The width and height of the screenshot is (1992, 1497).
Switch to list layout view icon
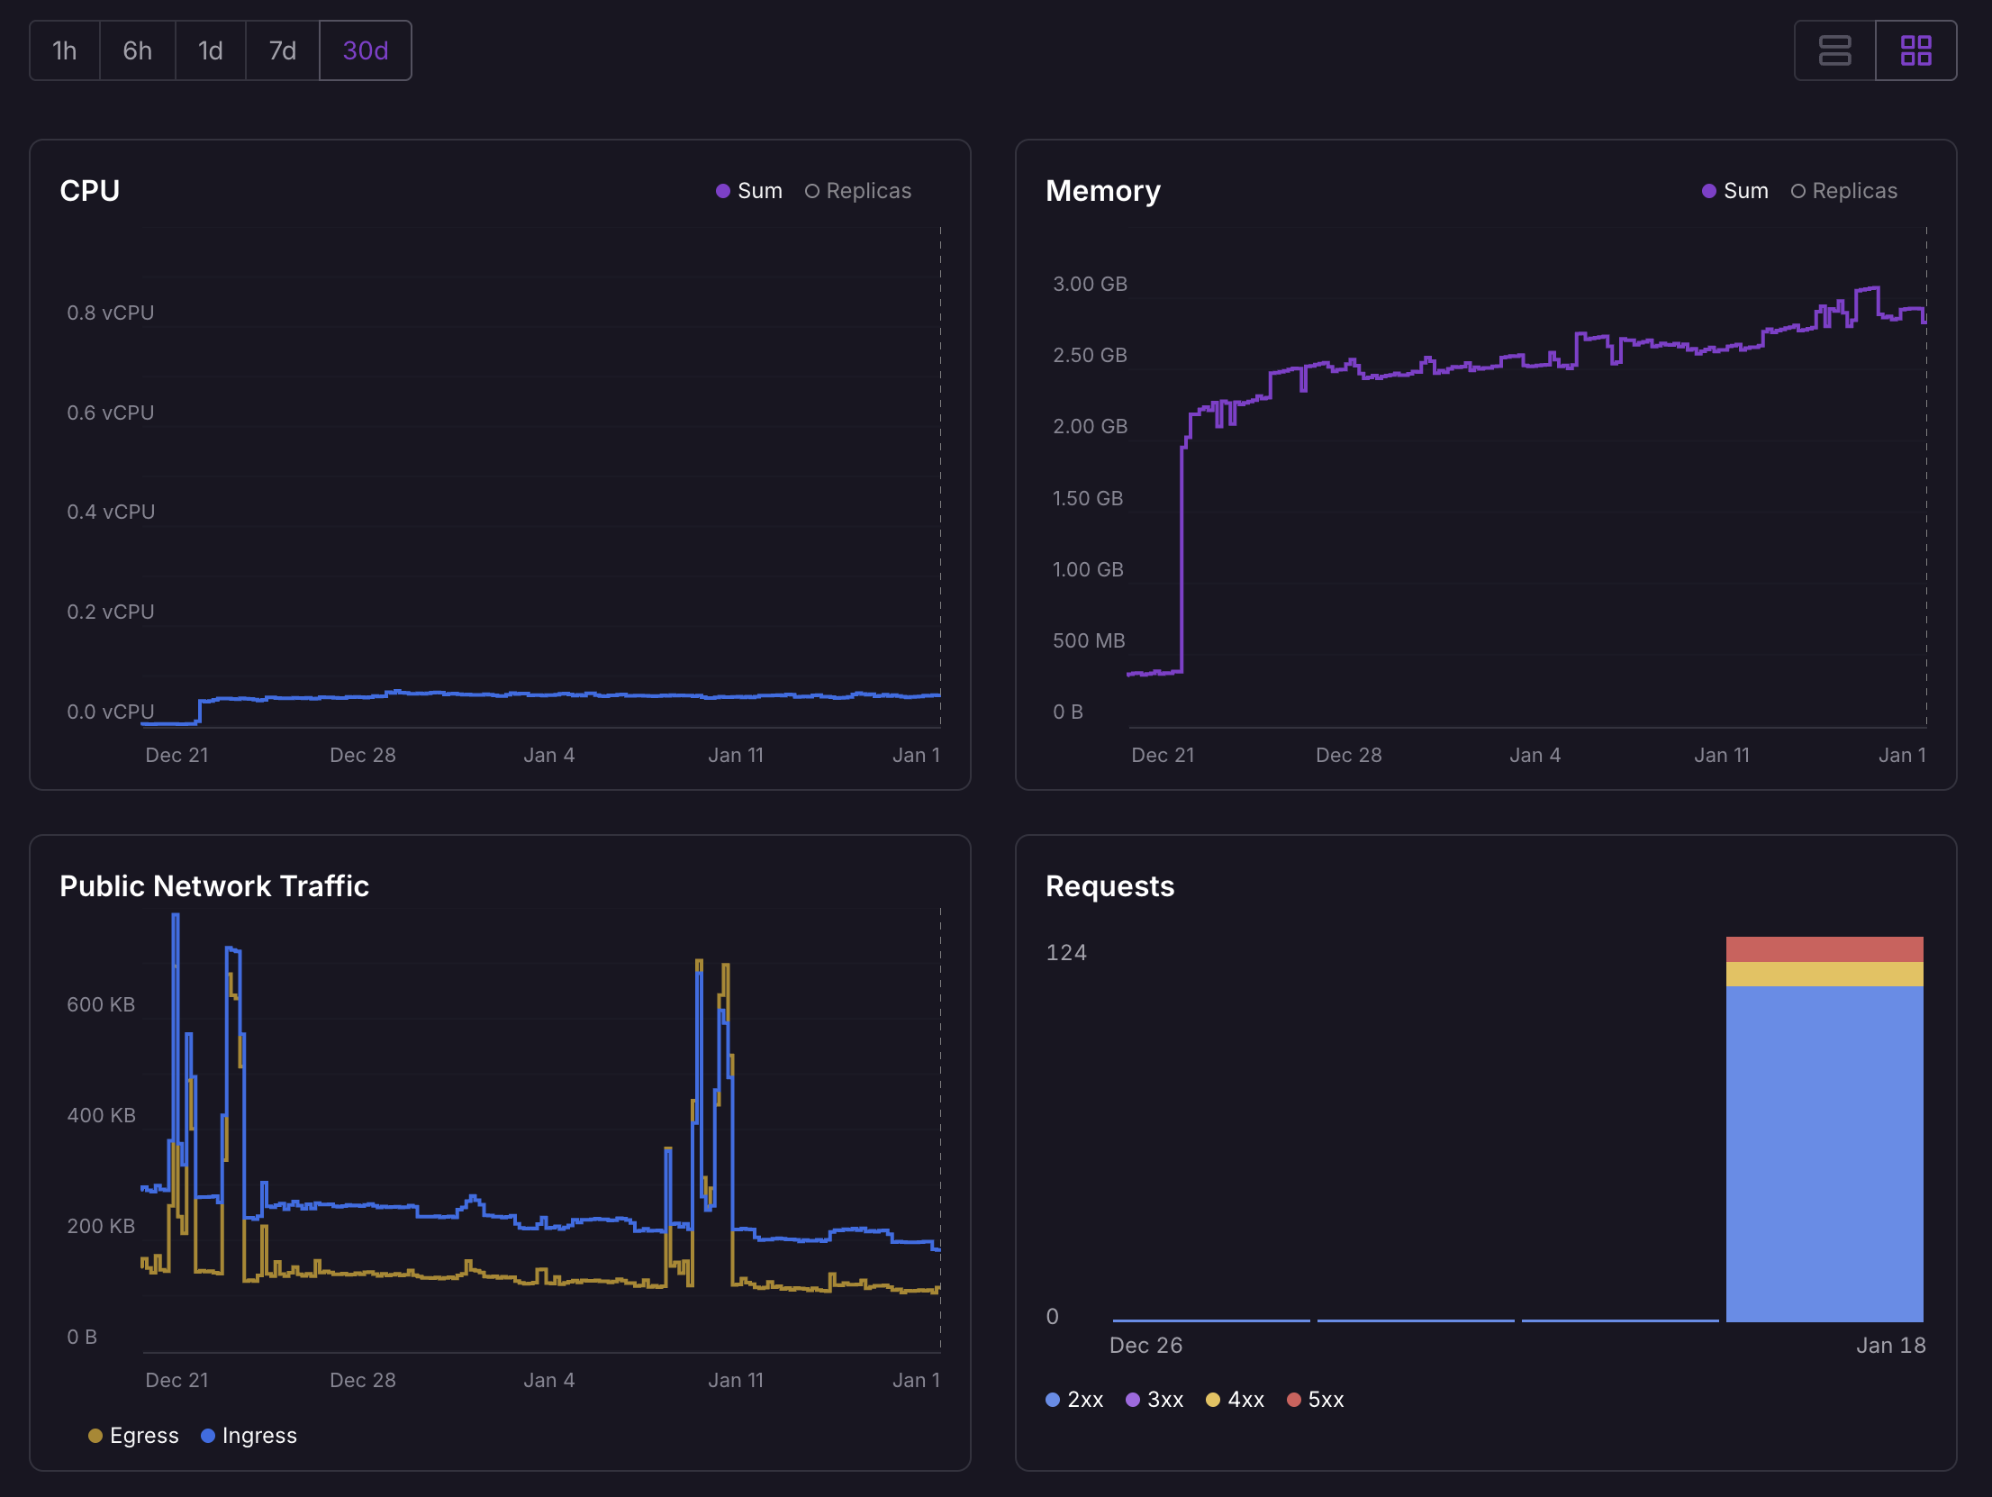point(1834,50)
